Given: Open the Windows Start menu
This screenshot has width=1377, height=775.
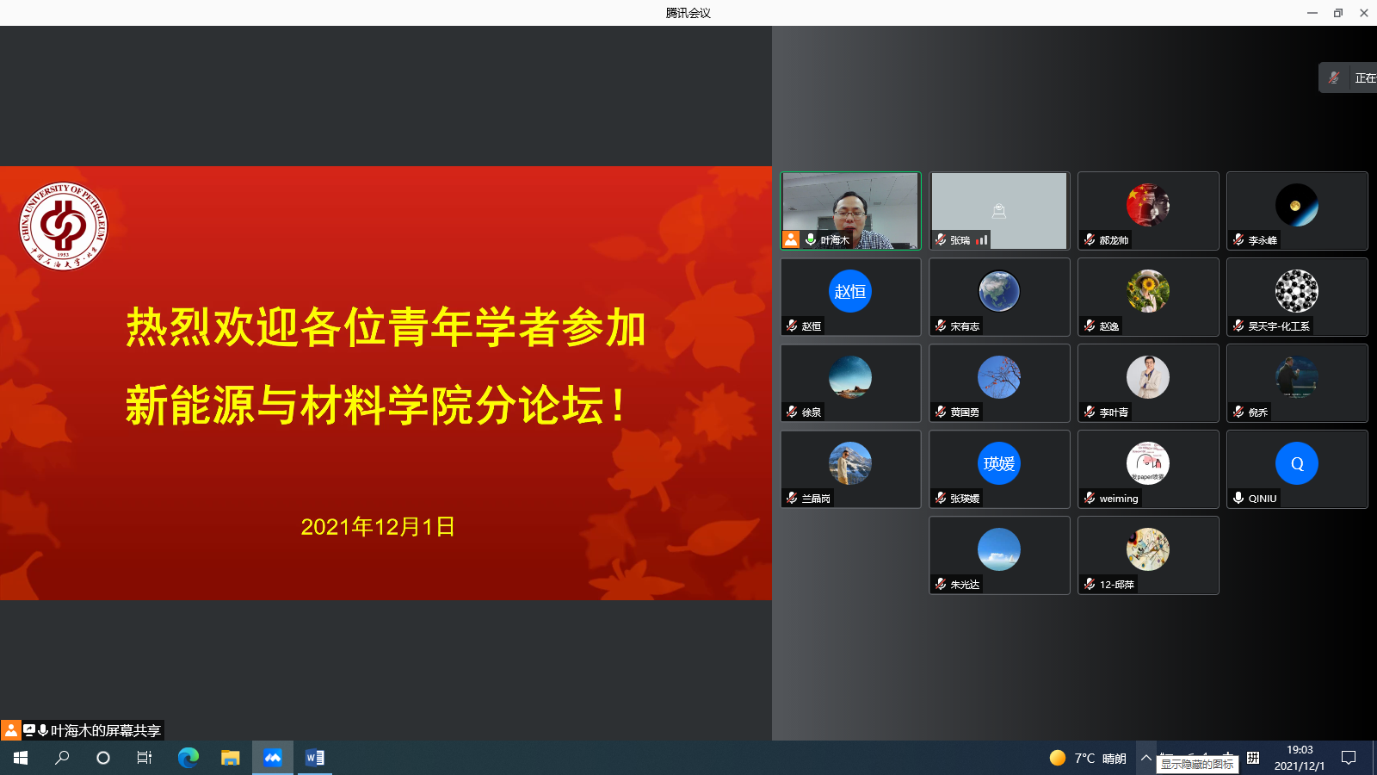Looking at the screenshot, I should click(18, 759).
